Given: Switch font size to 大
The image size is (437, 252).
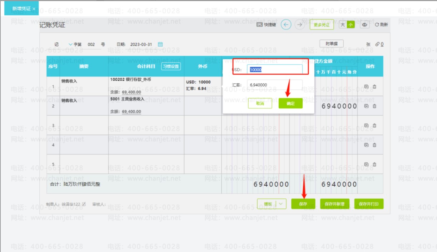Looking at the screenshot, I should tap(343, 25).
